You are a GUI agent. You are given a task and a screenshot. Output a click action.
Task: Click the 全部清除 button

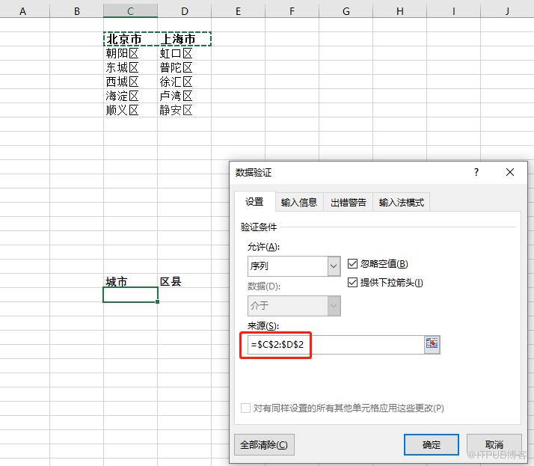[264, 444]
